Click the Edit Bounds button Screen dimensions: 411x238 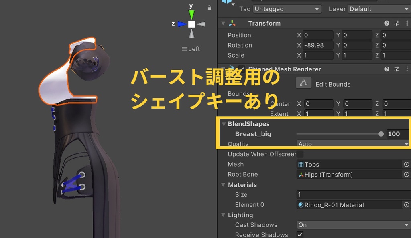(x=303, y=83)
